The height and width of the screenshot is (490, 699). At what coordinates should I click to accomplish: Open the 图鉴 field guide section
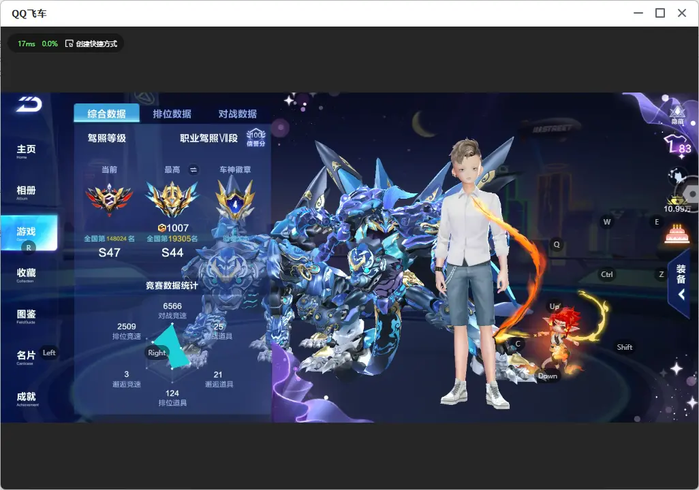click(x=26, y=316)
